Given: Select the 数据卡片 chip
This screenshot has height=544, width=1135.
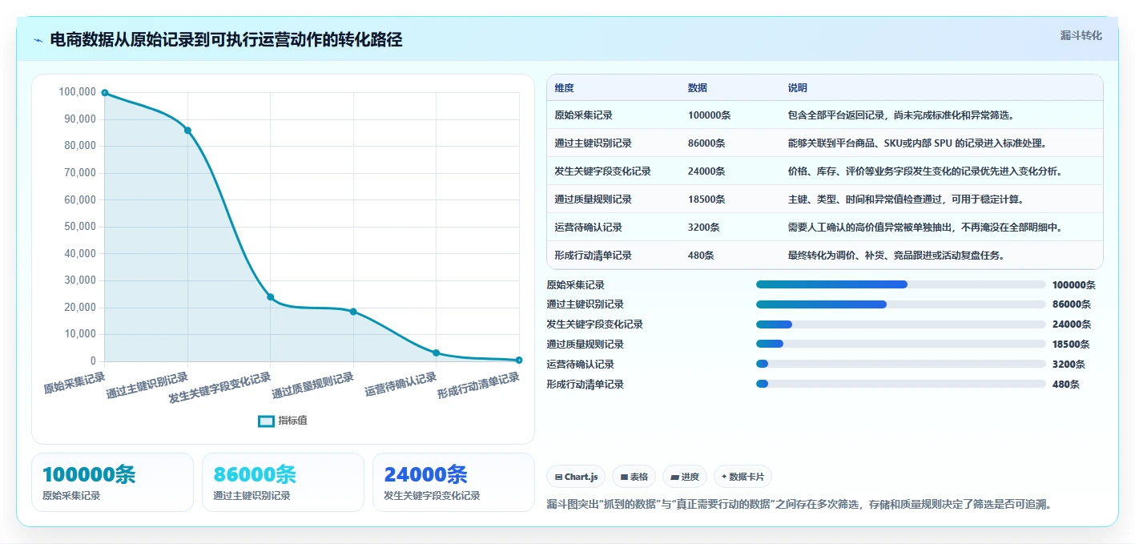Looking at the screenshot, I should [743, 477].
